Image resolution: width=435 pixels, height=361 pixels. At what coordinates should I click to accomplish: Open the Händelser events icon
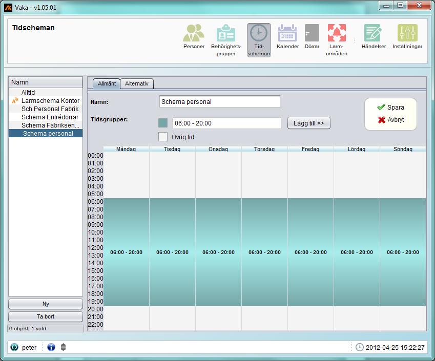[x=374, y=33]
